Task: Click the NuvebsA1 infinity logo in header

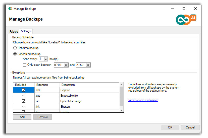Action: pyautogui.click(x=186, y=20)
